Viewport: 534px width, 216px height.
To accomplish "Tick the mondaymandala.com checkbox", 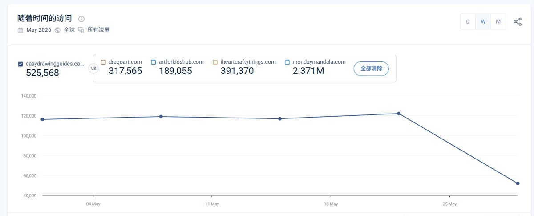I will coord(287,62).
